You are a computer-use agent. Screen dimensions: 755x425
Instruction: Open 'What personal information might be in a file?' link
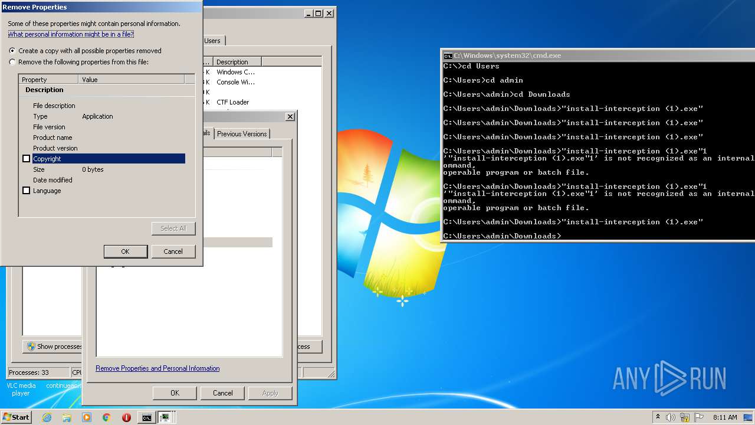click(71, 34)
